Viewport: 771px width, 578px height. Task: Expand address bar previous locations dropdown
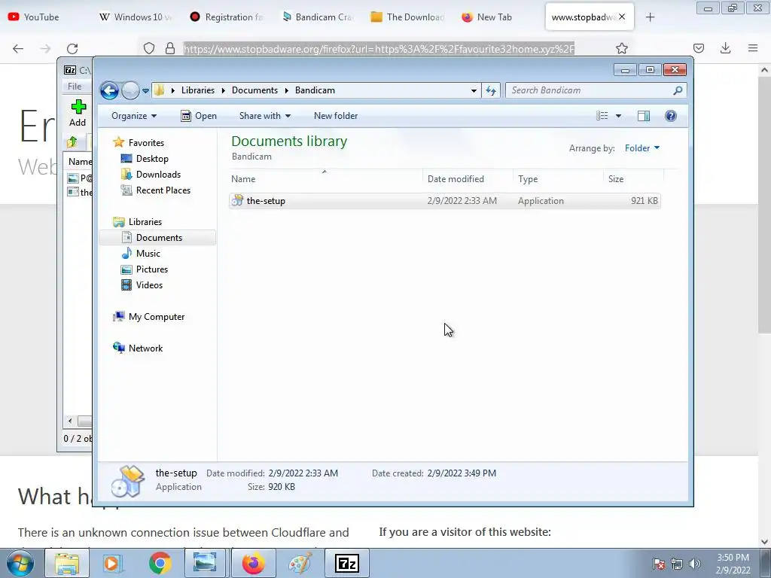click(x=474, y=90)
